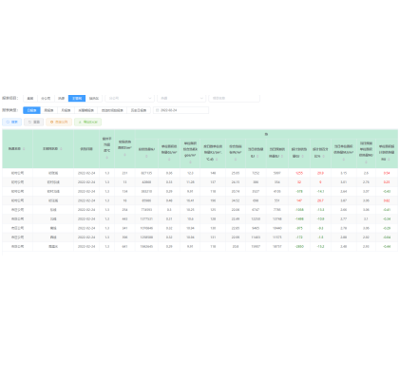Screen dimensions: 399x379
Task: Click the name search input field
Action: point(235,98)
